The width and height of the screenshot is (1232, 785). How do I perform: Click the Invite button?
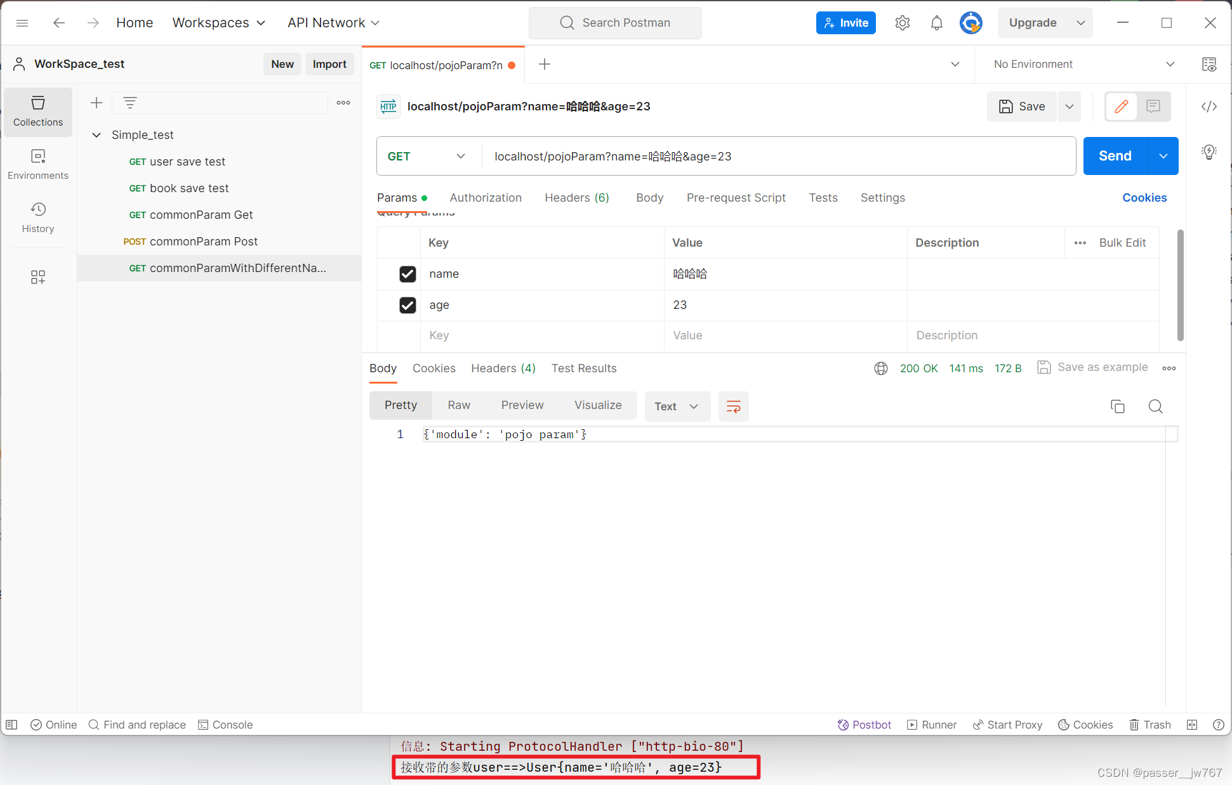pyautogui.click(x=845, y=23)
